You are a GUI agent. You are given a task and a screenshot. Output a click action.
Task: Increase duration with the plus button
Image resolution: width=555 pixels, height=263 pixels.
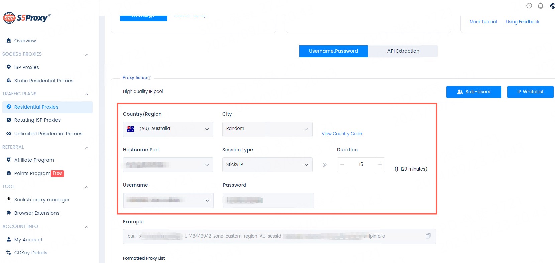coord(380,165)
